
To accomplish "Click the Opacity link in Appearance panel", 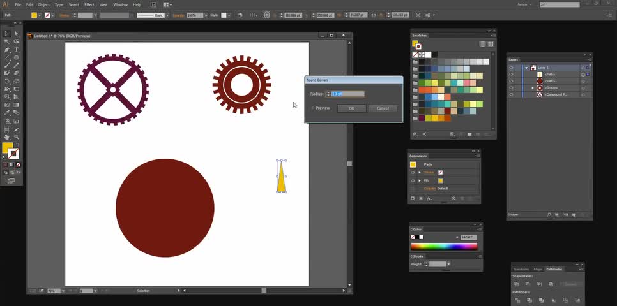I will [430, 189].
